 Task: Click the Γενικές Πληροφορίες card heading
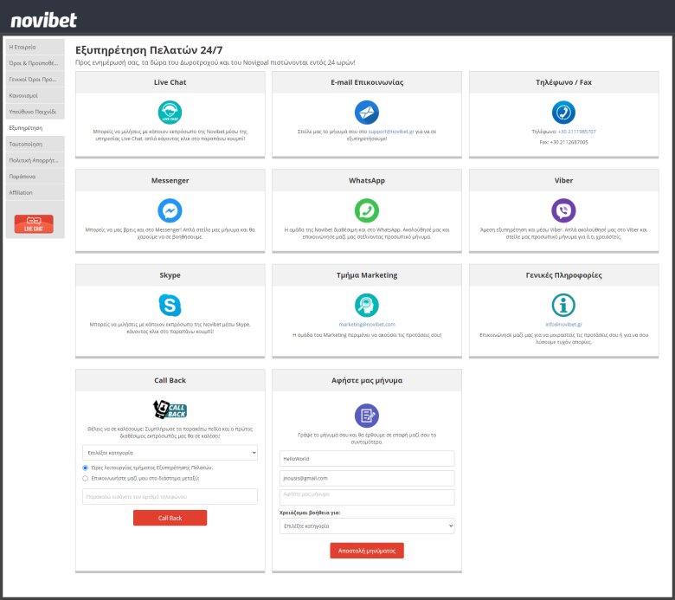coord(563,275)
